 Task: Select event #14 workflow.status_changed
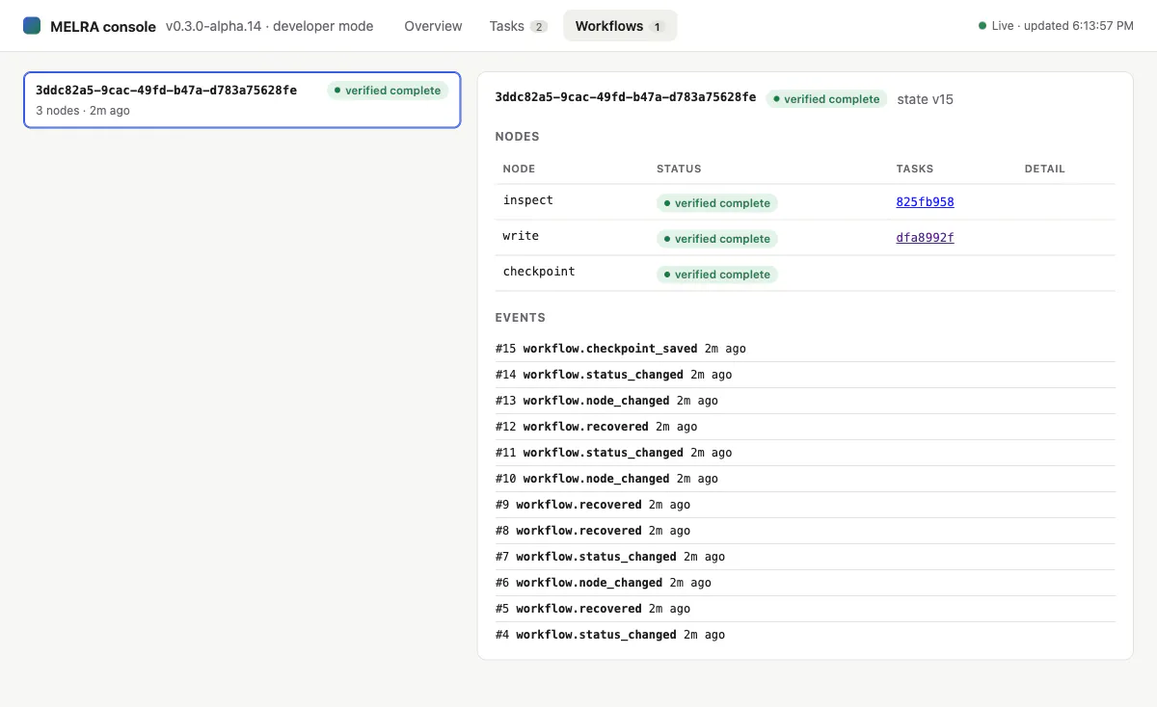pos(805,375)
